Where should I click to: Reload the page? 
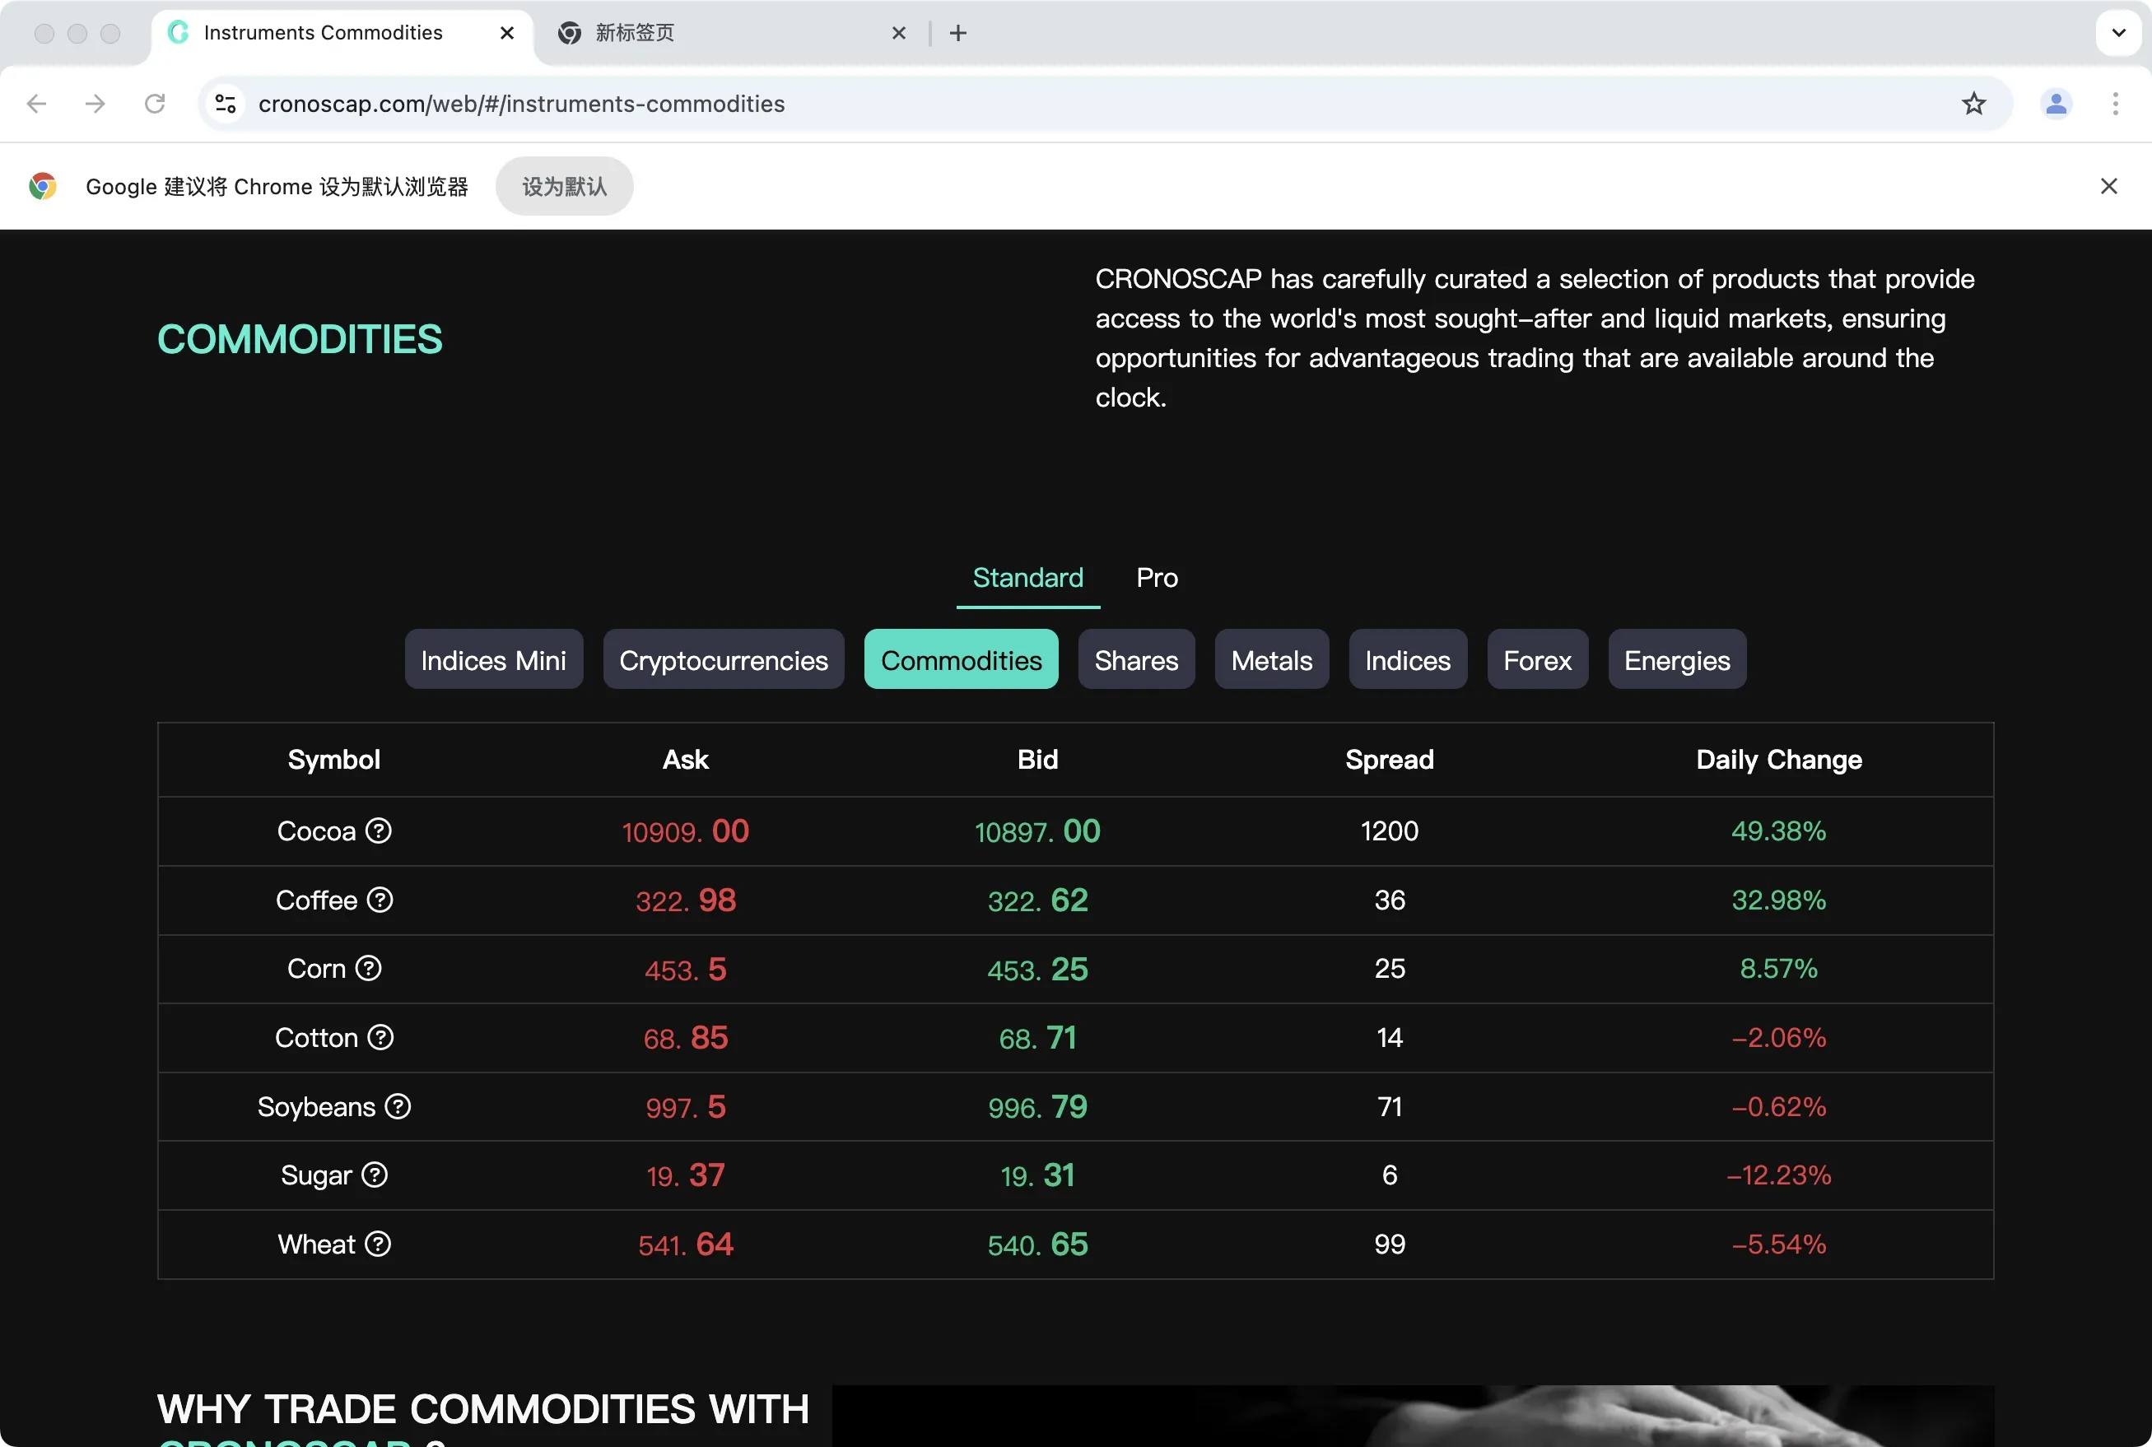click(155, 104)
